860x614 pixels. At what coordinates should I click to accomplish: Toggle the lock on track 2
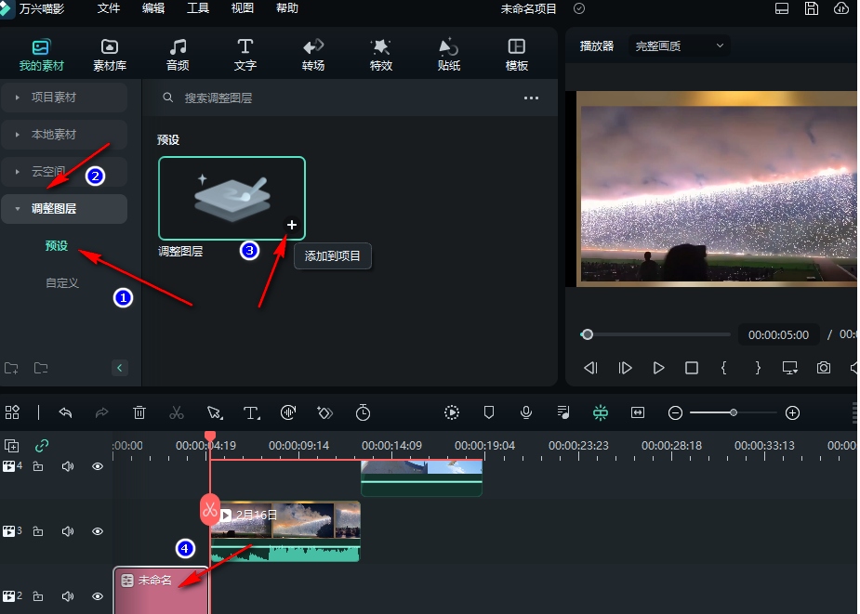point(38,596)
